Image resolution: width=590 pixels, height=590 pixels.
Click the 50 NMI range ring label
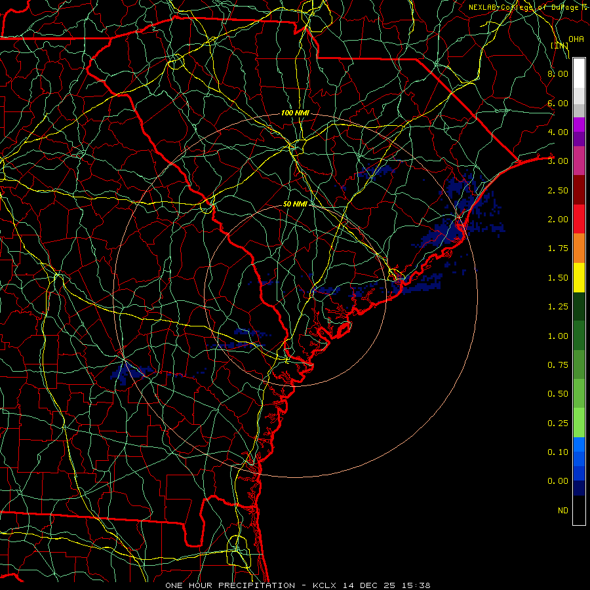pos(296,204)
